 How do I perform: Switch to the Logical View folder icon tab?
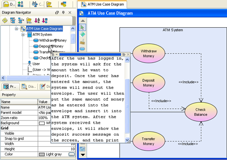pyautogui.click(x=49, y=4)
